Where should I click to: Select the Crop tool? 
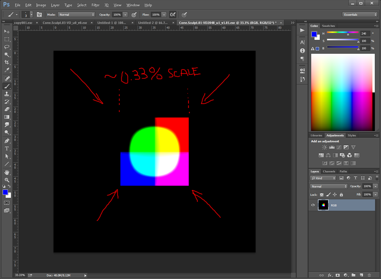pos(7,62)
